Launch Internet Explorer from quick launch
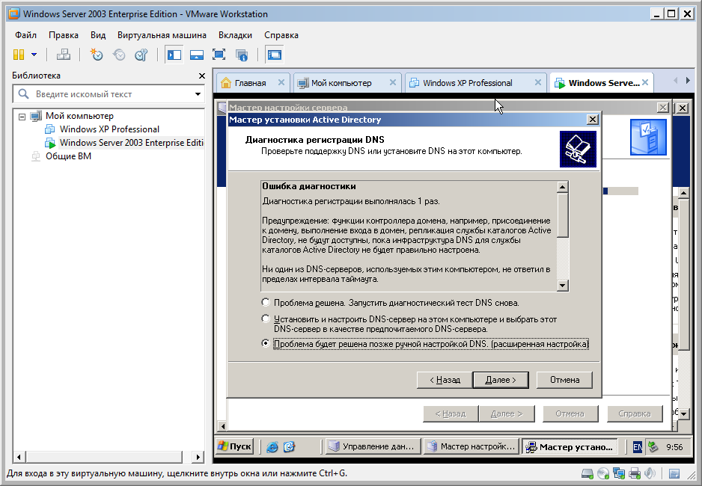Screen dimensions: 702x486 pos(272,446)
